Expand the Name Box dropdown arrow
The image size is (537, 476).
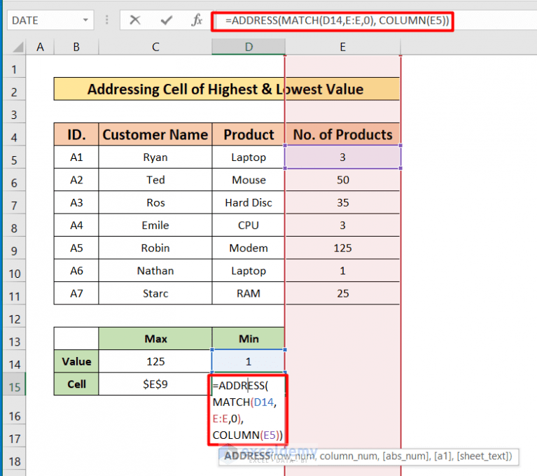point(85,20)
